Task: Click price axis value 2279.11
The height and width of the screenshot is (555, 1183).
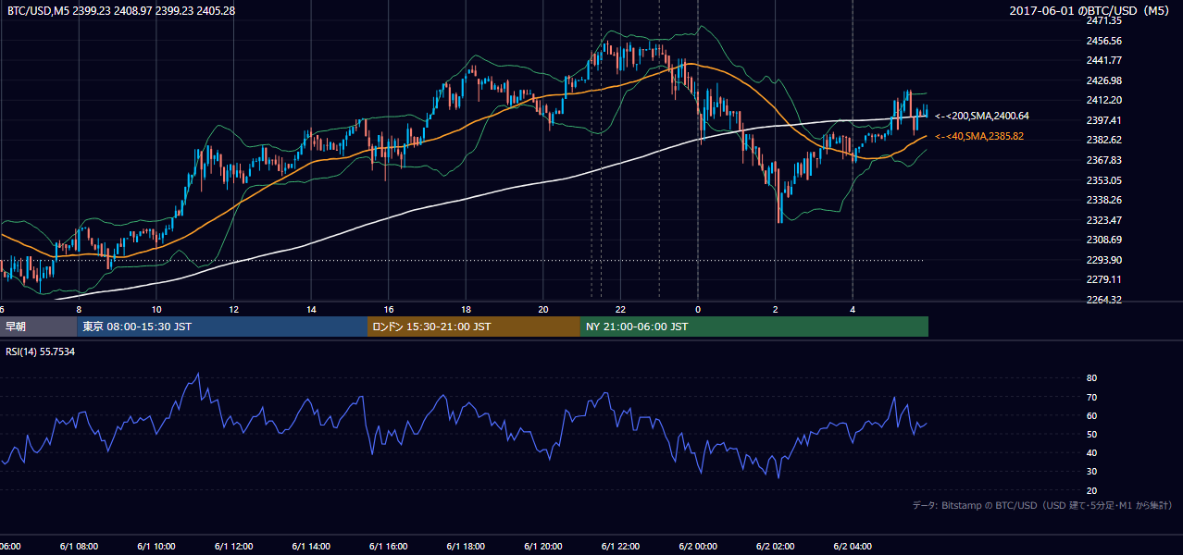Action: pyautogui.click(x=1104, y=279)
